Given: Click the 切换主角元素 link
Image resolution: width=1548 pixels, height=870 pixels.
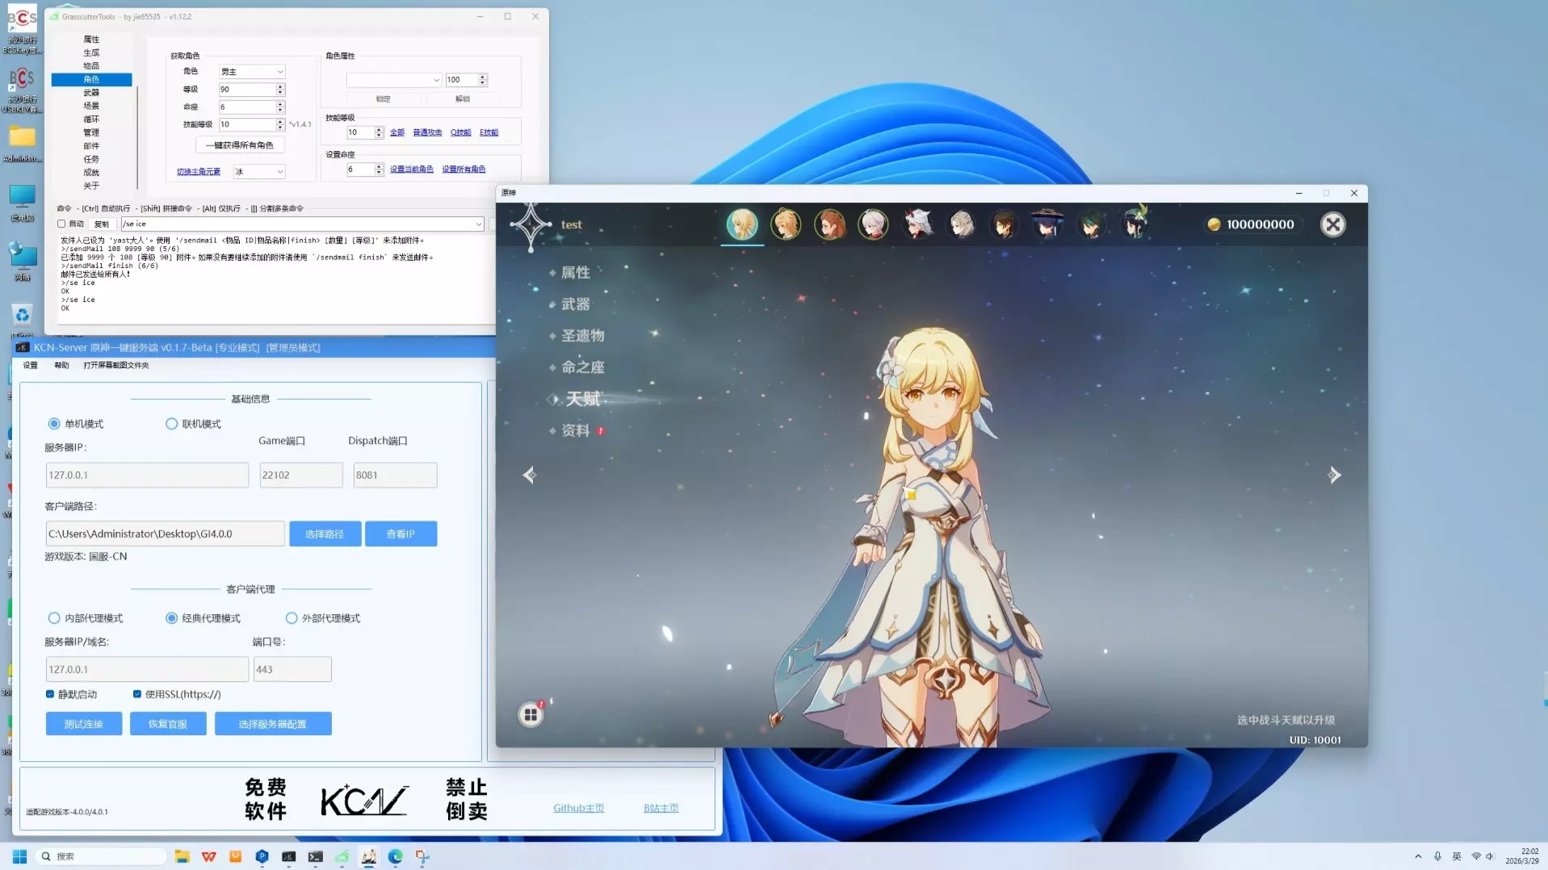Looking at the screenshot, I should [199, 172].
